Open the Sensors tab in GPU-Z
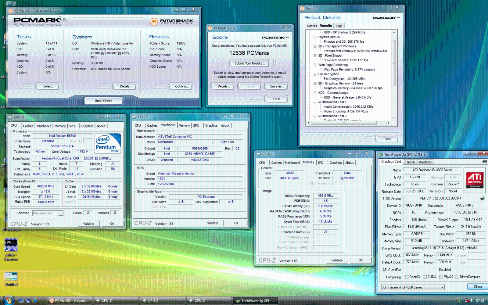Image resolution: width=488 pixels, height=305 pixels. click(x=410, y=162)
